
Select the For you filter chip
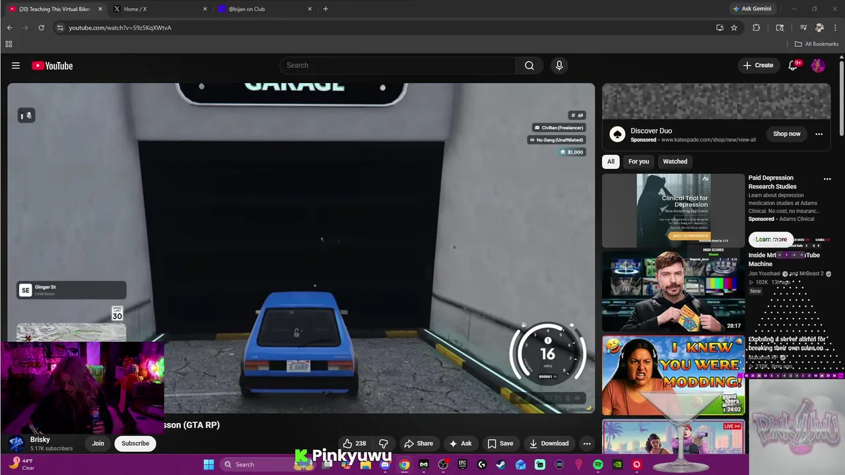coord(638,162)
